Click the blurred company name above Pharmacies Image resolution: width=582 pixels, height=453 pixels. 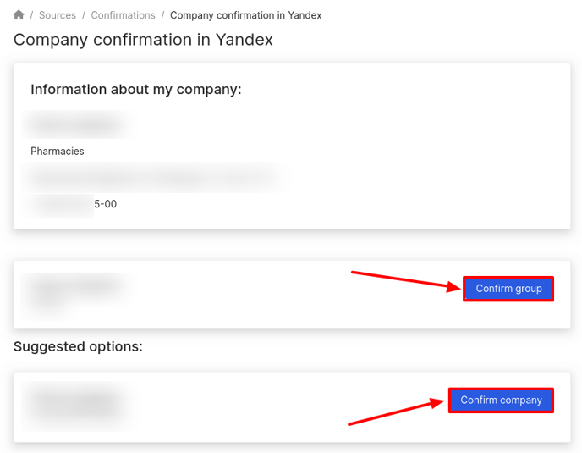pos(77,124)
